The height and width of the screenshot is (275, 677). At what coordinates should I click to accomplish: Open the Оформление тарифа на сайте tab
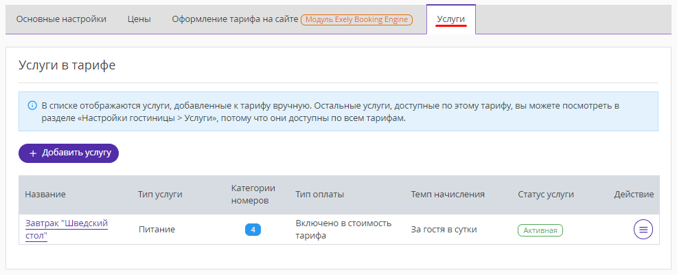click(x=235, y=19)
